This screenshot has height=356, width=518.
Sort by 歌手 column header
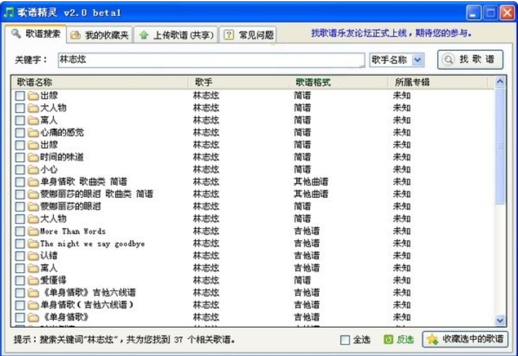pos(238,82)
